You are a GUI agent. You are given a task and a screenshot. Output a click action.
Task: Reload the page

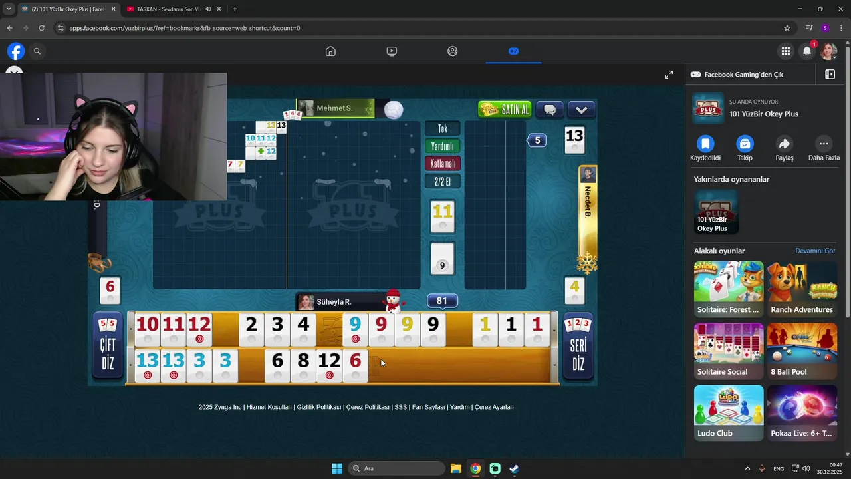[x=41, y=28]
